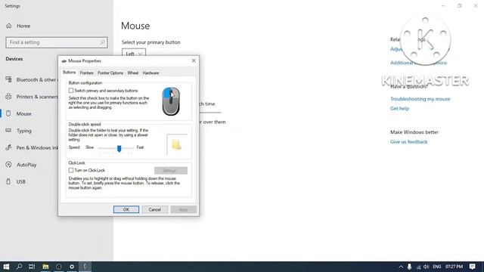Screen dimensions: 484x272
Task: Click the ENG language indicator
Action: tap(437, 267)
